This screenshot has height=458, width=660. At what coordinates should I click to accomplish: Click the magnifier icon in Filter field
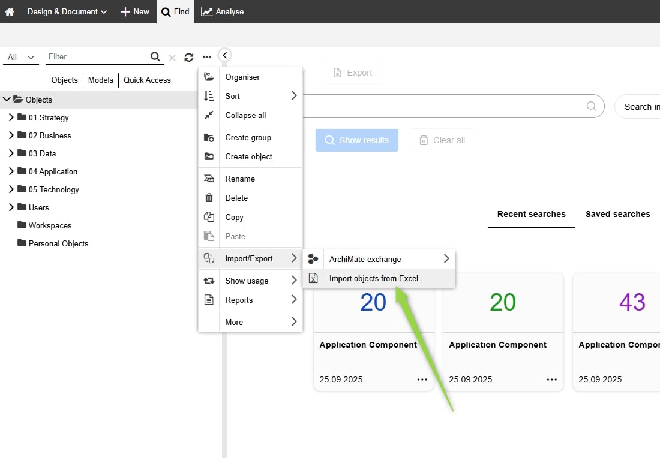pyautogui.click(x=155, y=56)
